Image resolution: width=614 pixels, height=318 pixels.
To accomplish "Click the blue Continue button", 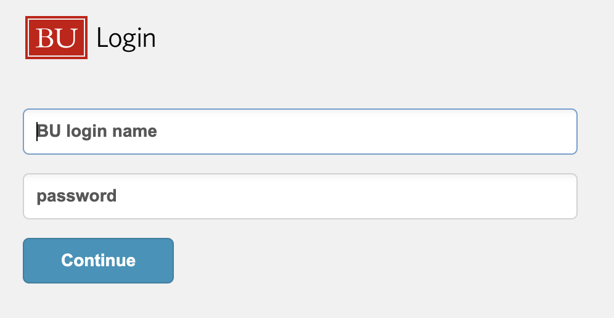I will point(98,261).
